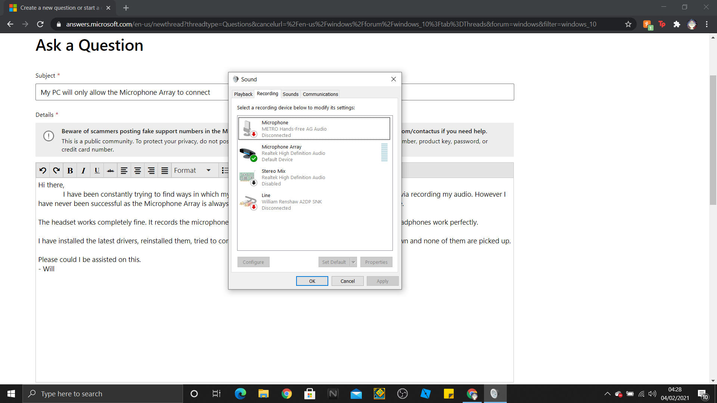Screen dimensions: 717x403
Task: Select the Stereo Mix device
Action: pyautogui.click(x=314, y=177)
